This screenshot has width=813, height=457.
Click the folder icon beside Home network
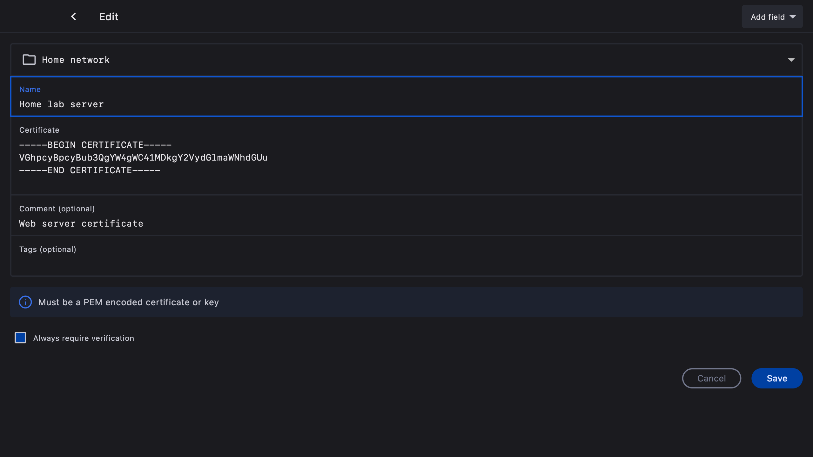(29, 60)
